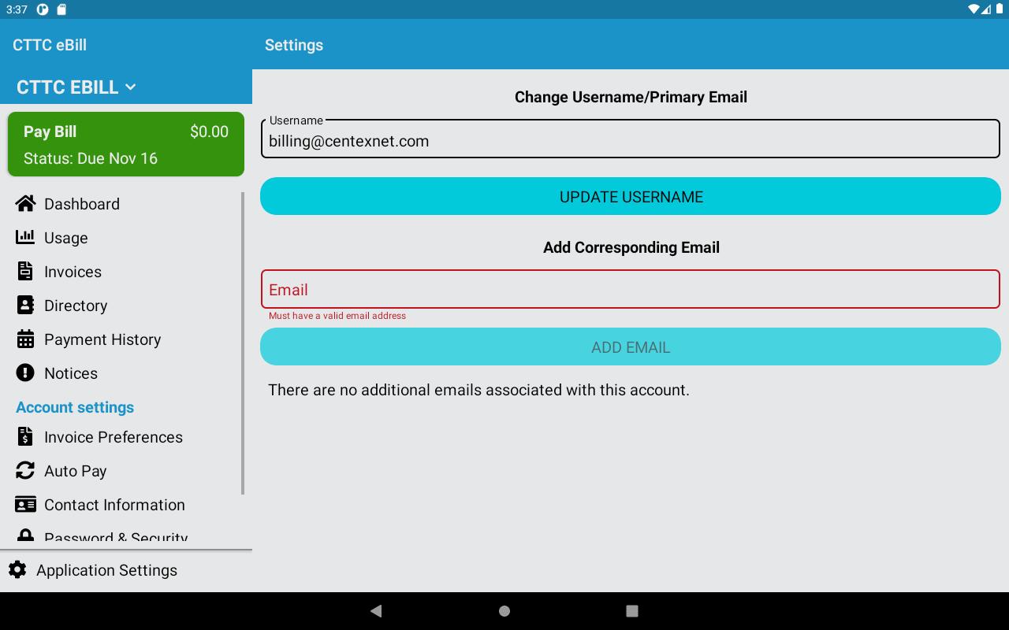Go to the Invoices section
This screenshot has height=630, width=1009.
tap(126, 272)
